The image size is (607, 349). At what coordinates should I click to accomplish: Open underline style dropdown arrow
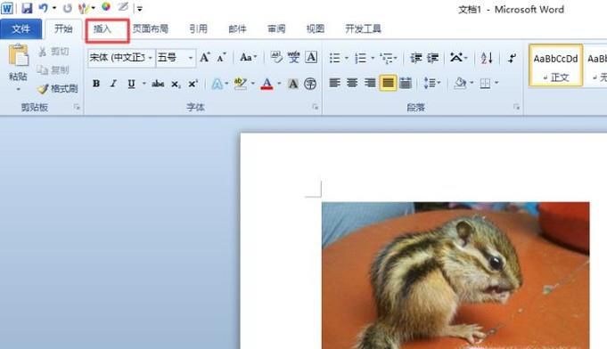(x=144, y=84)
